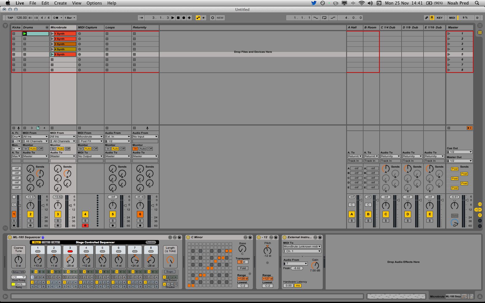Open the Cue Out 1/2 dropdown

pos(460,152)
